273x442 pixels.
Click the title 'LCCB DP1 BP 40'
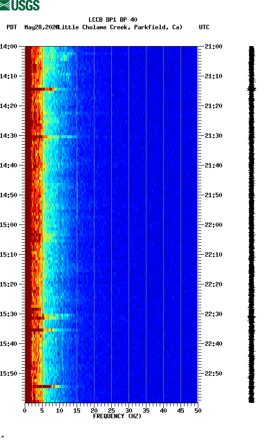113,20
